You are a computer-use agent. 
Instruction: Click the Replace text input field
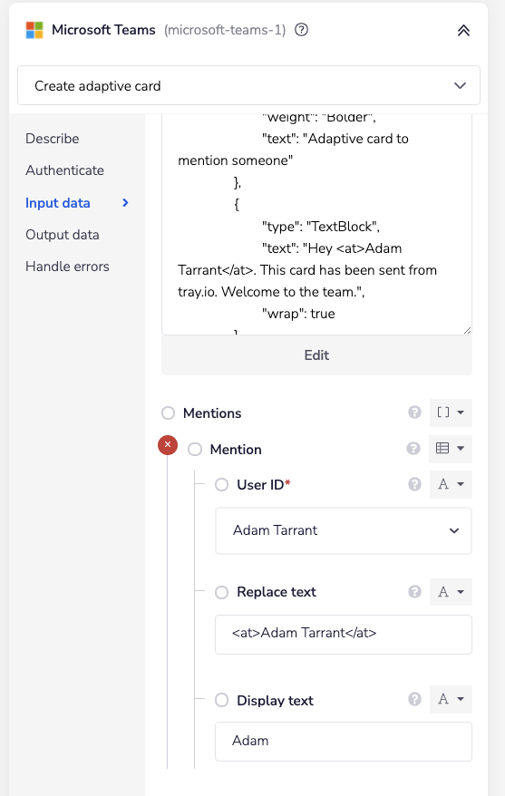344,634
